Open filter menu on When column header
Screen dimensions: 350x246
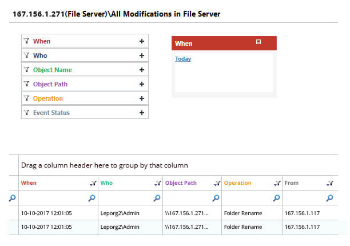click(x=93, y=183)
